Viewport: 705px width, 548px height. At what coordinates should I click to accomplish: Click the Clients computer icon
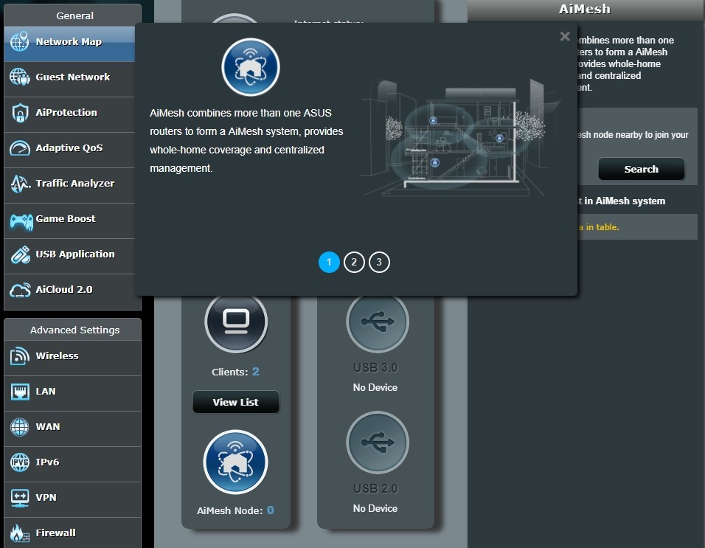click(235, 323)
